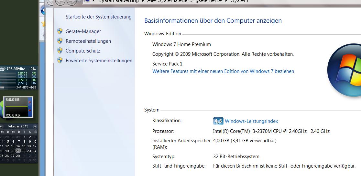Expand the arrow before Systemsteuerung breadcrumb
The height and width of the screenshot is (176, 361).
tap(94, 1)
